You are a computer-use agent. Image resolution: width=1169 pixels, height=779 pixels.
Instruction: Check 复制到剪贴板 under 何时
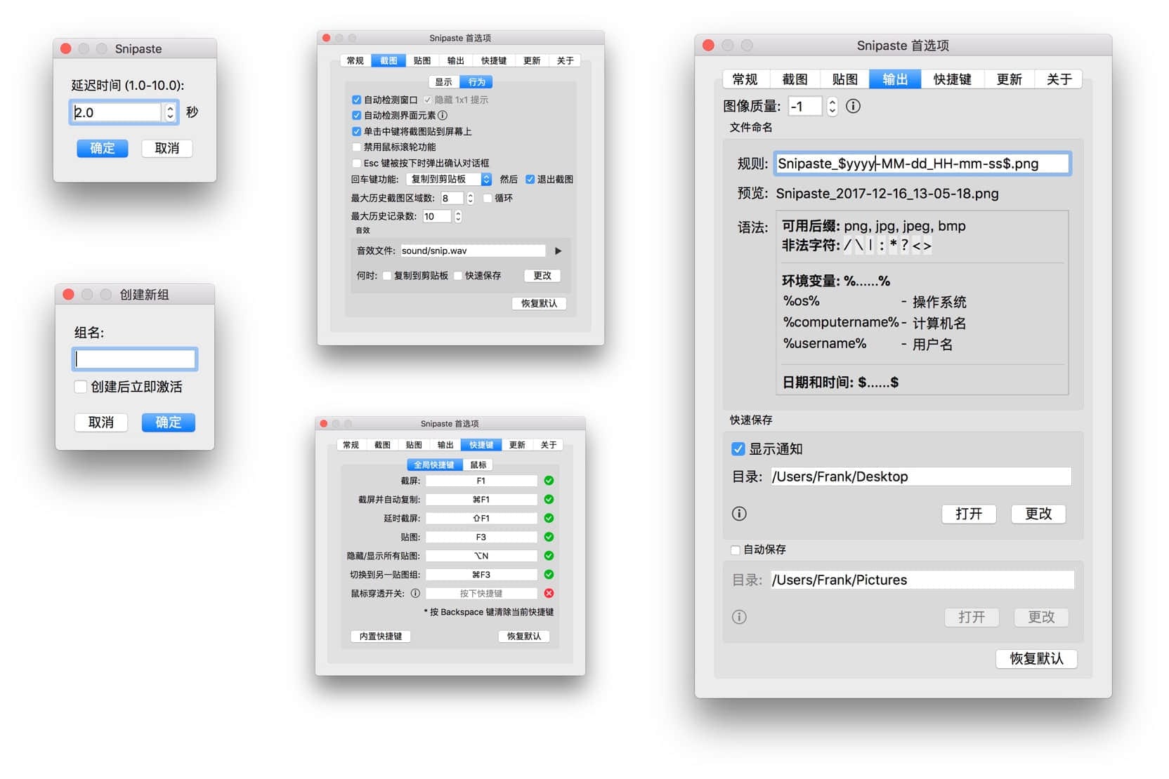pos(386,276)
